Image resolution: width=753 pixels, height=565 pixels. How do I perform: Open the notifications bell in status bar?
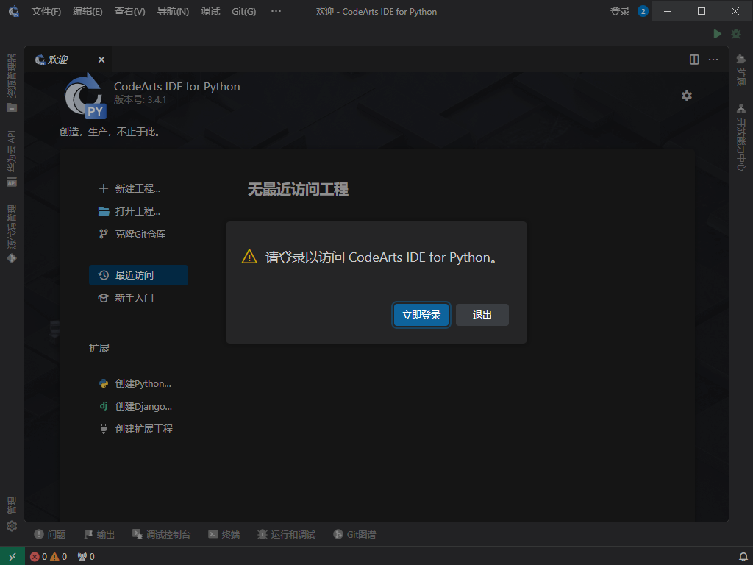point(743,556)
